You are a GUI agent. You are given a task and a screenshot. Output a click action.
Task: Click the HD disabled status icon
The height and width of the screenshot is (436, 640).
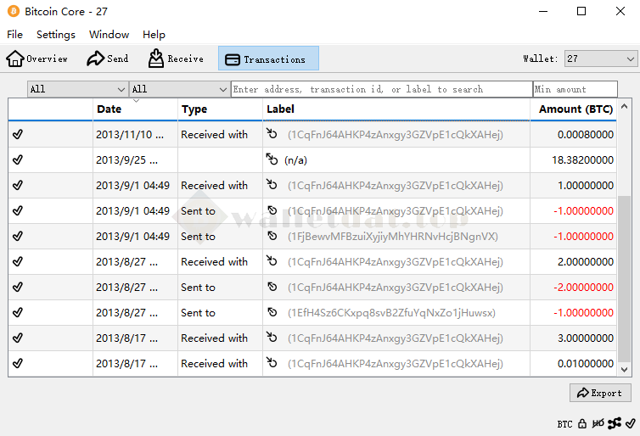coord(598,423)
